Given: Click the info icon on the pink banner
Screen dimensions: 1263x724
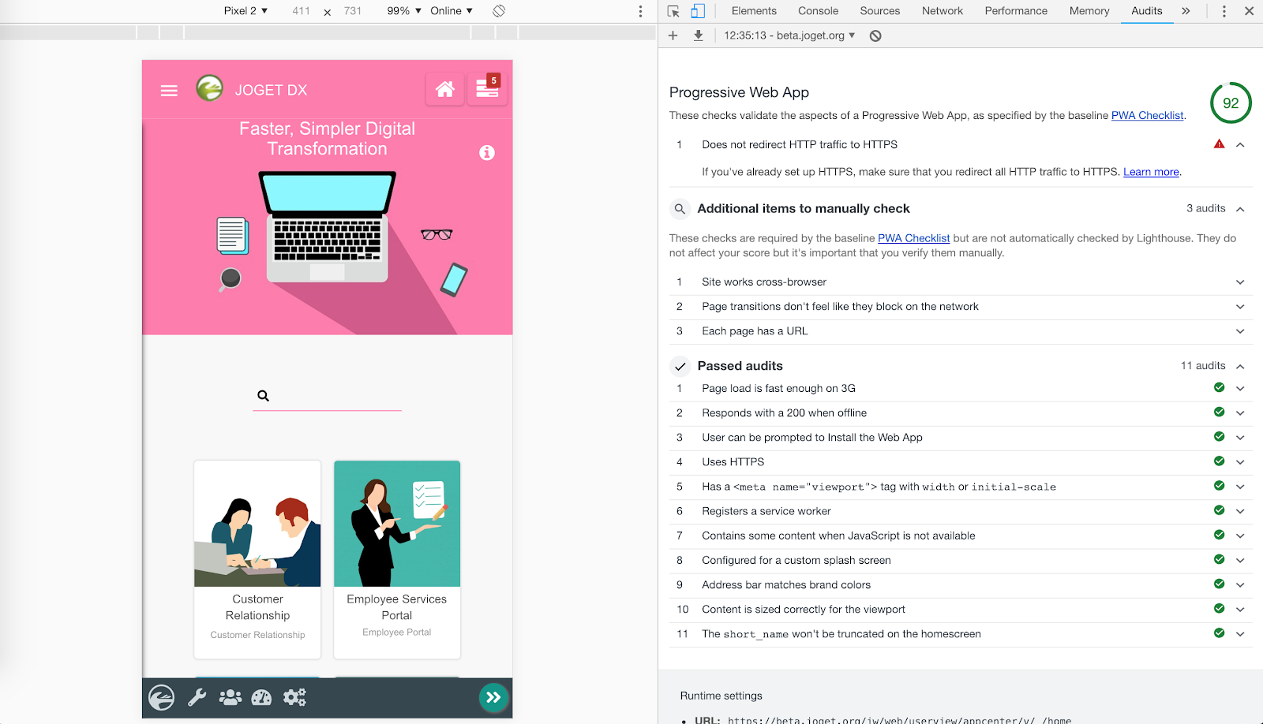Looking at the screenshot, I should point(487,153).
